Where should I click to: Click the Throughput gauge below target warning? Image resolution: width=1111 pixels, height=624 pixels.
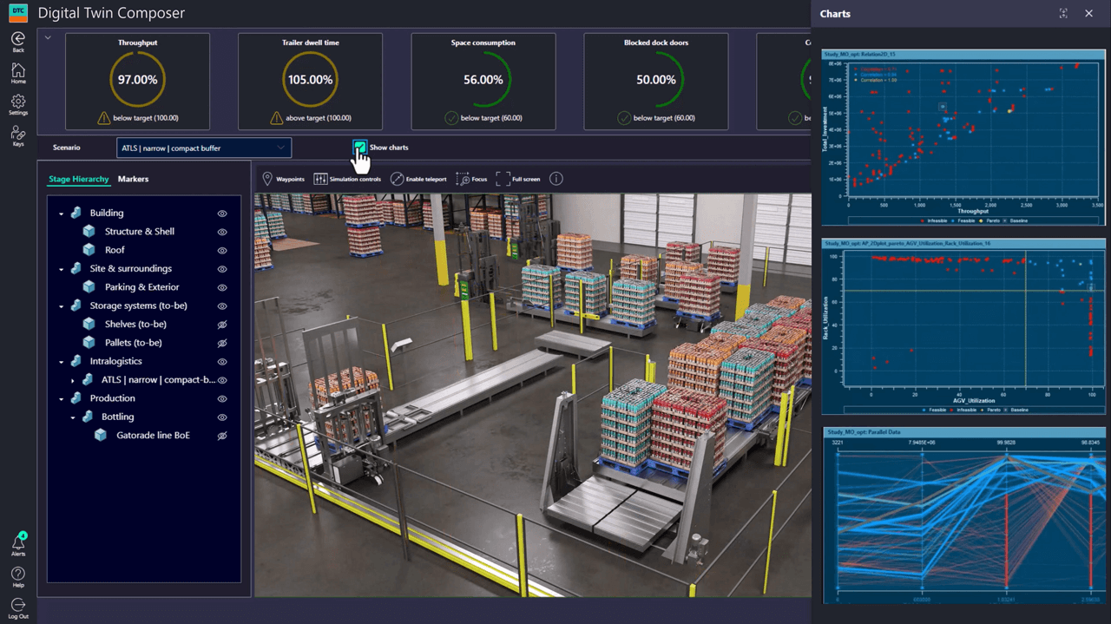pyautogui.click(x=136, y=117)
